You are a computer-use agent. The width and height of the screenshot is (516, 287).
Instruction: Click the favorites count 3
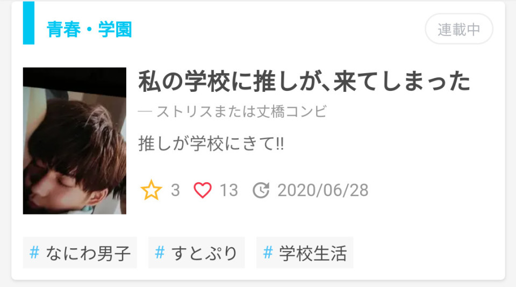coord(175,190)
